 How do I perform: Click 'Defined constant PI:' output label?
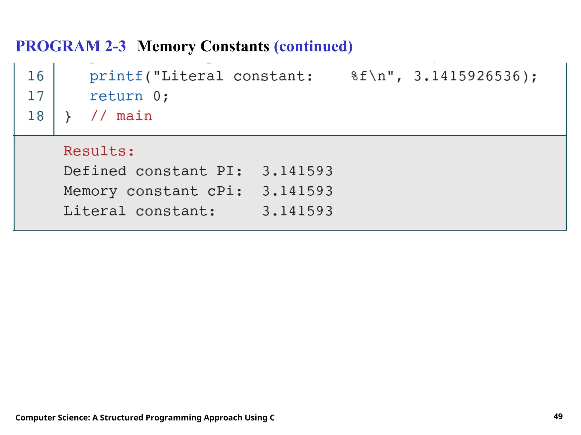point(153,171)
